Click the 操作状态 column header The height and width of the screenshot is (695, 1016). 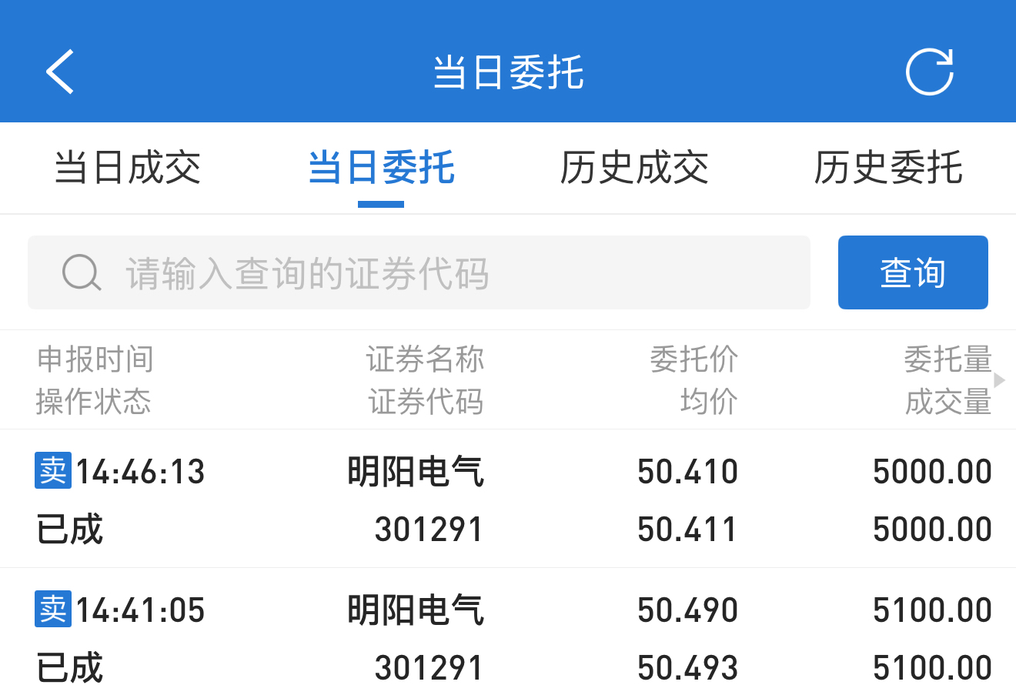(x=94, y=401)
